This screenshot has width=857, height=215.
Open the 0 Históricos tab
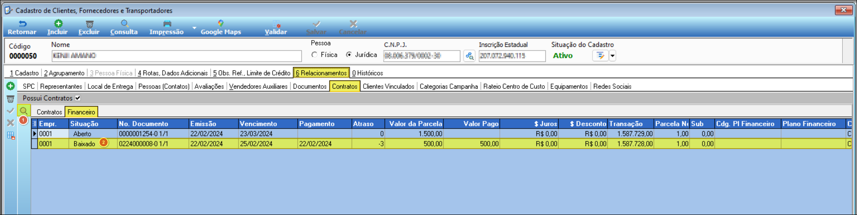[368, 73]
